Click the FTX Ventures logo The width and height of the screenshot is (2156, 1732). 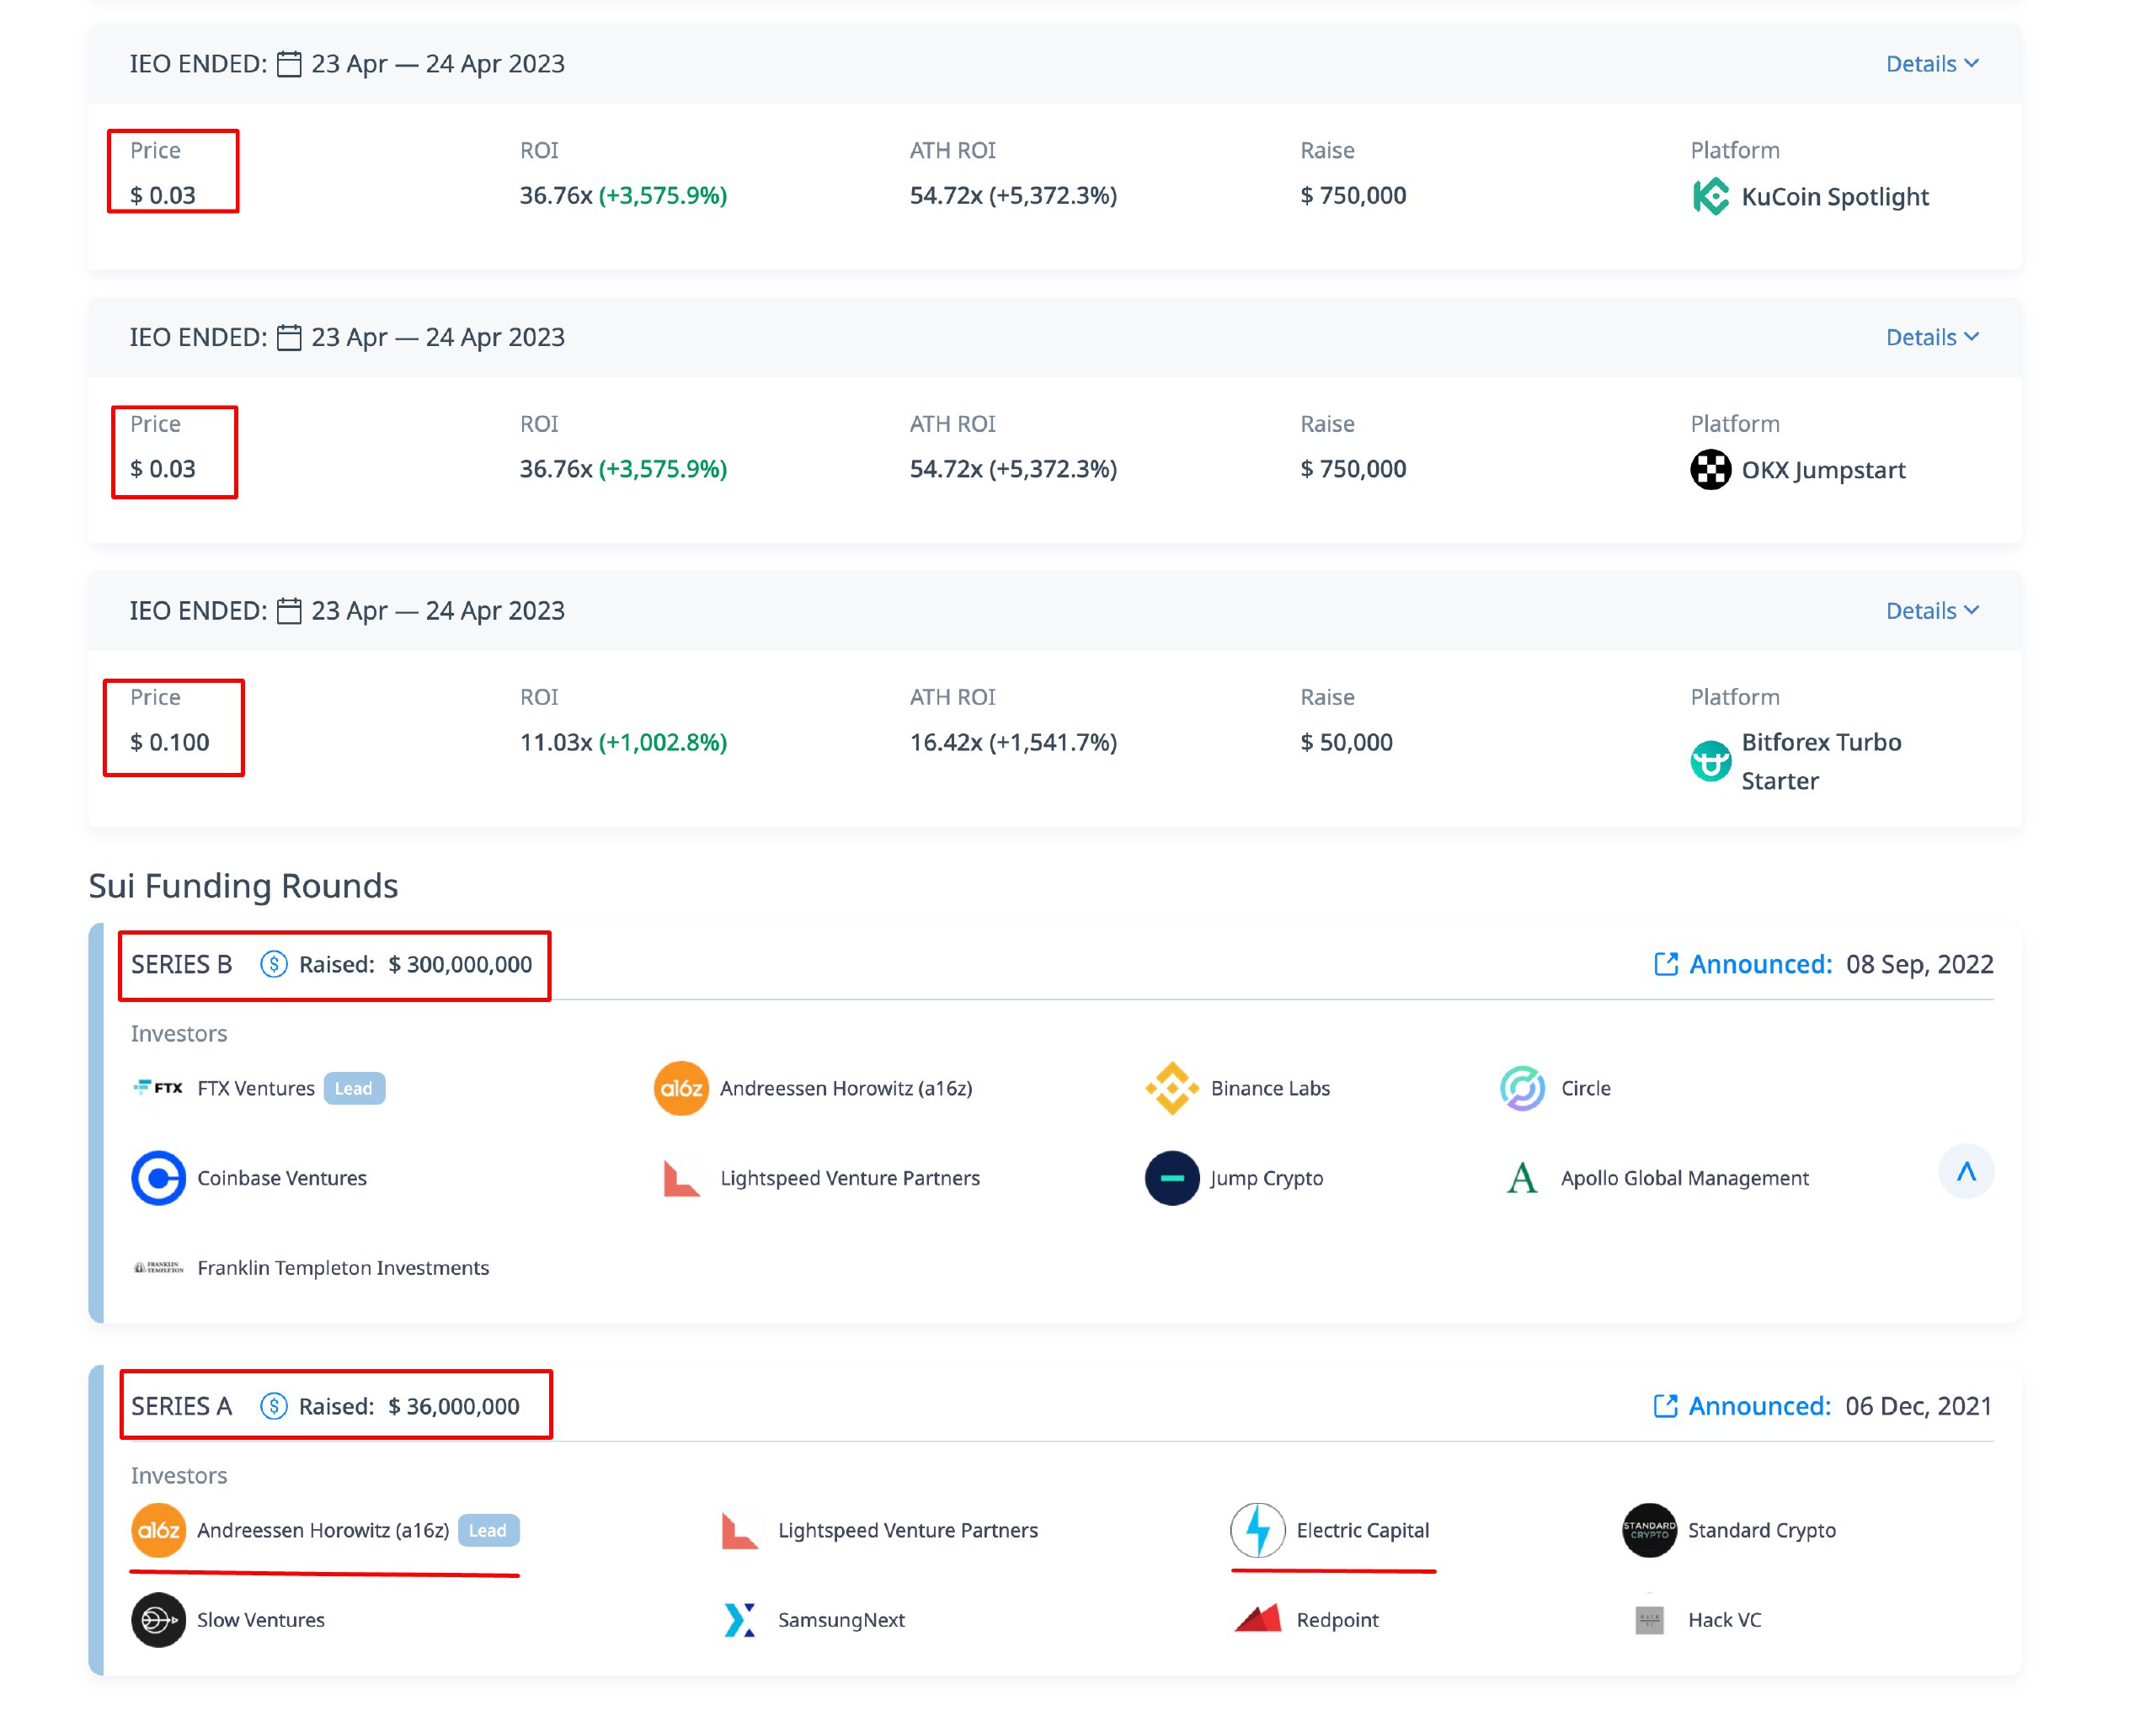158,1087
